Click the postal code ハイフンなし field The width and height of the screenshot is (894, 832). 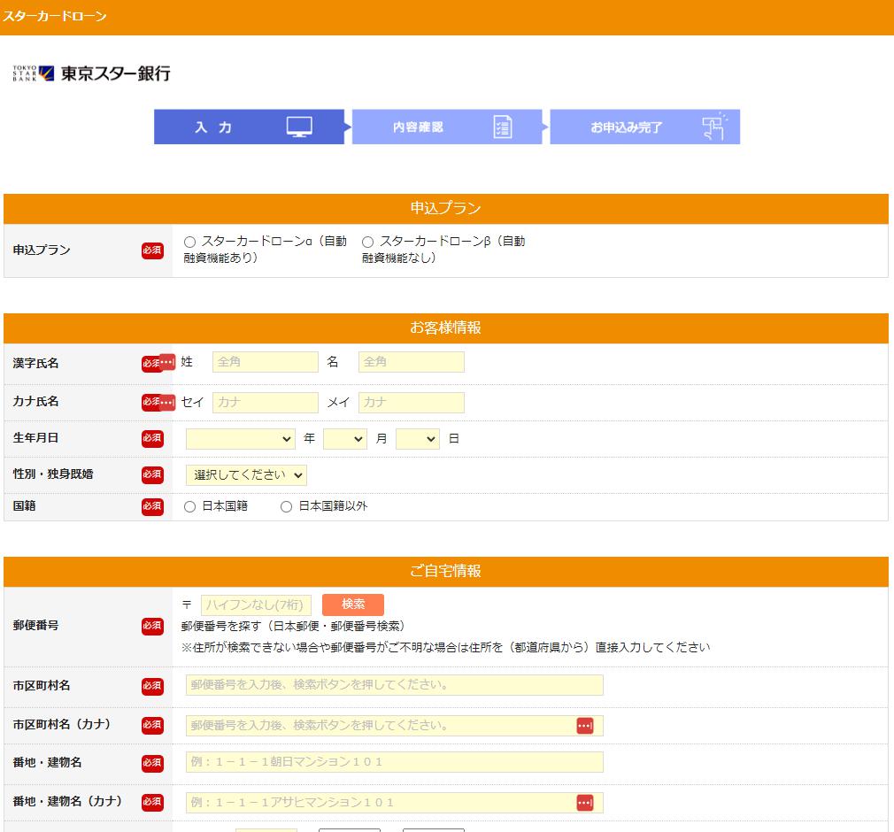click(256, 605)
